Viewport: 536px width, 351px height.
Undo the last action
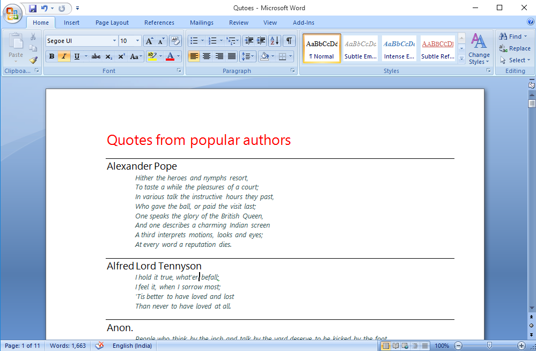tap(45, 8)
